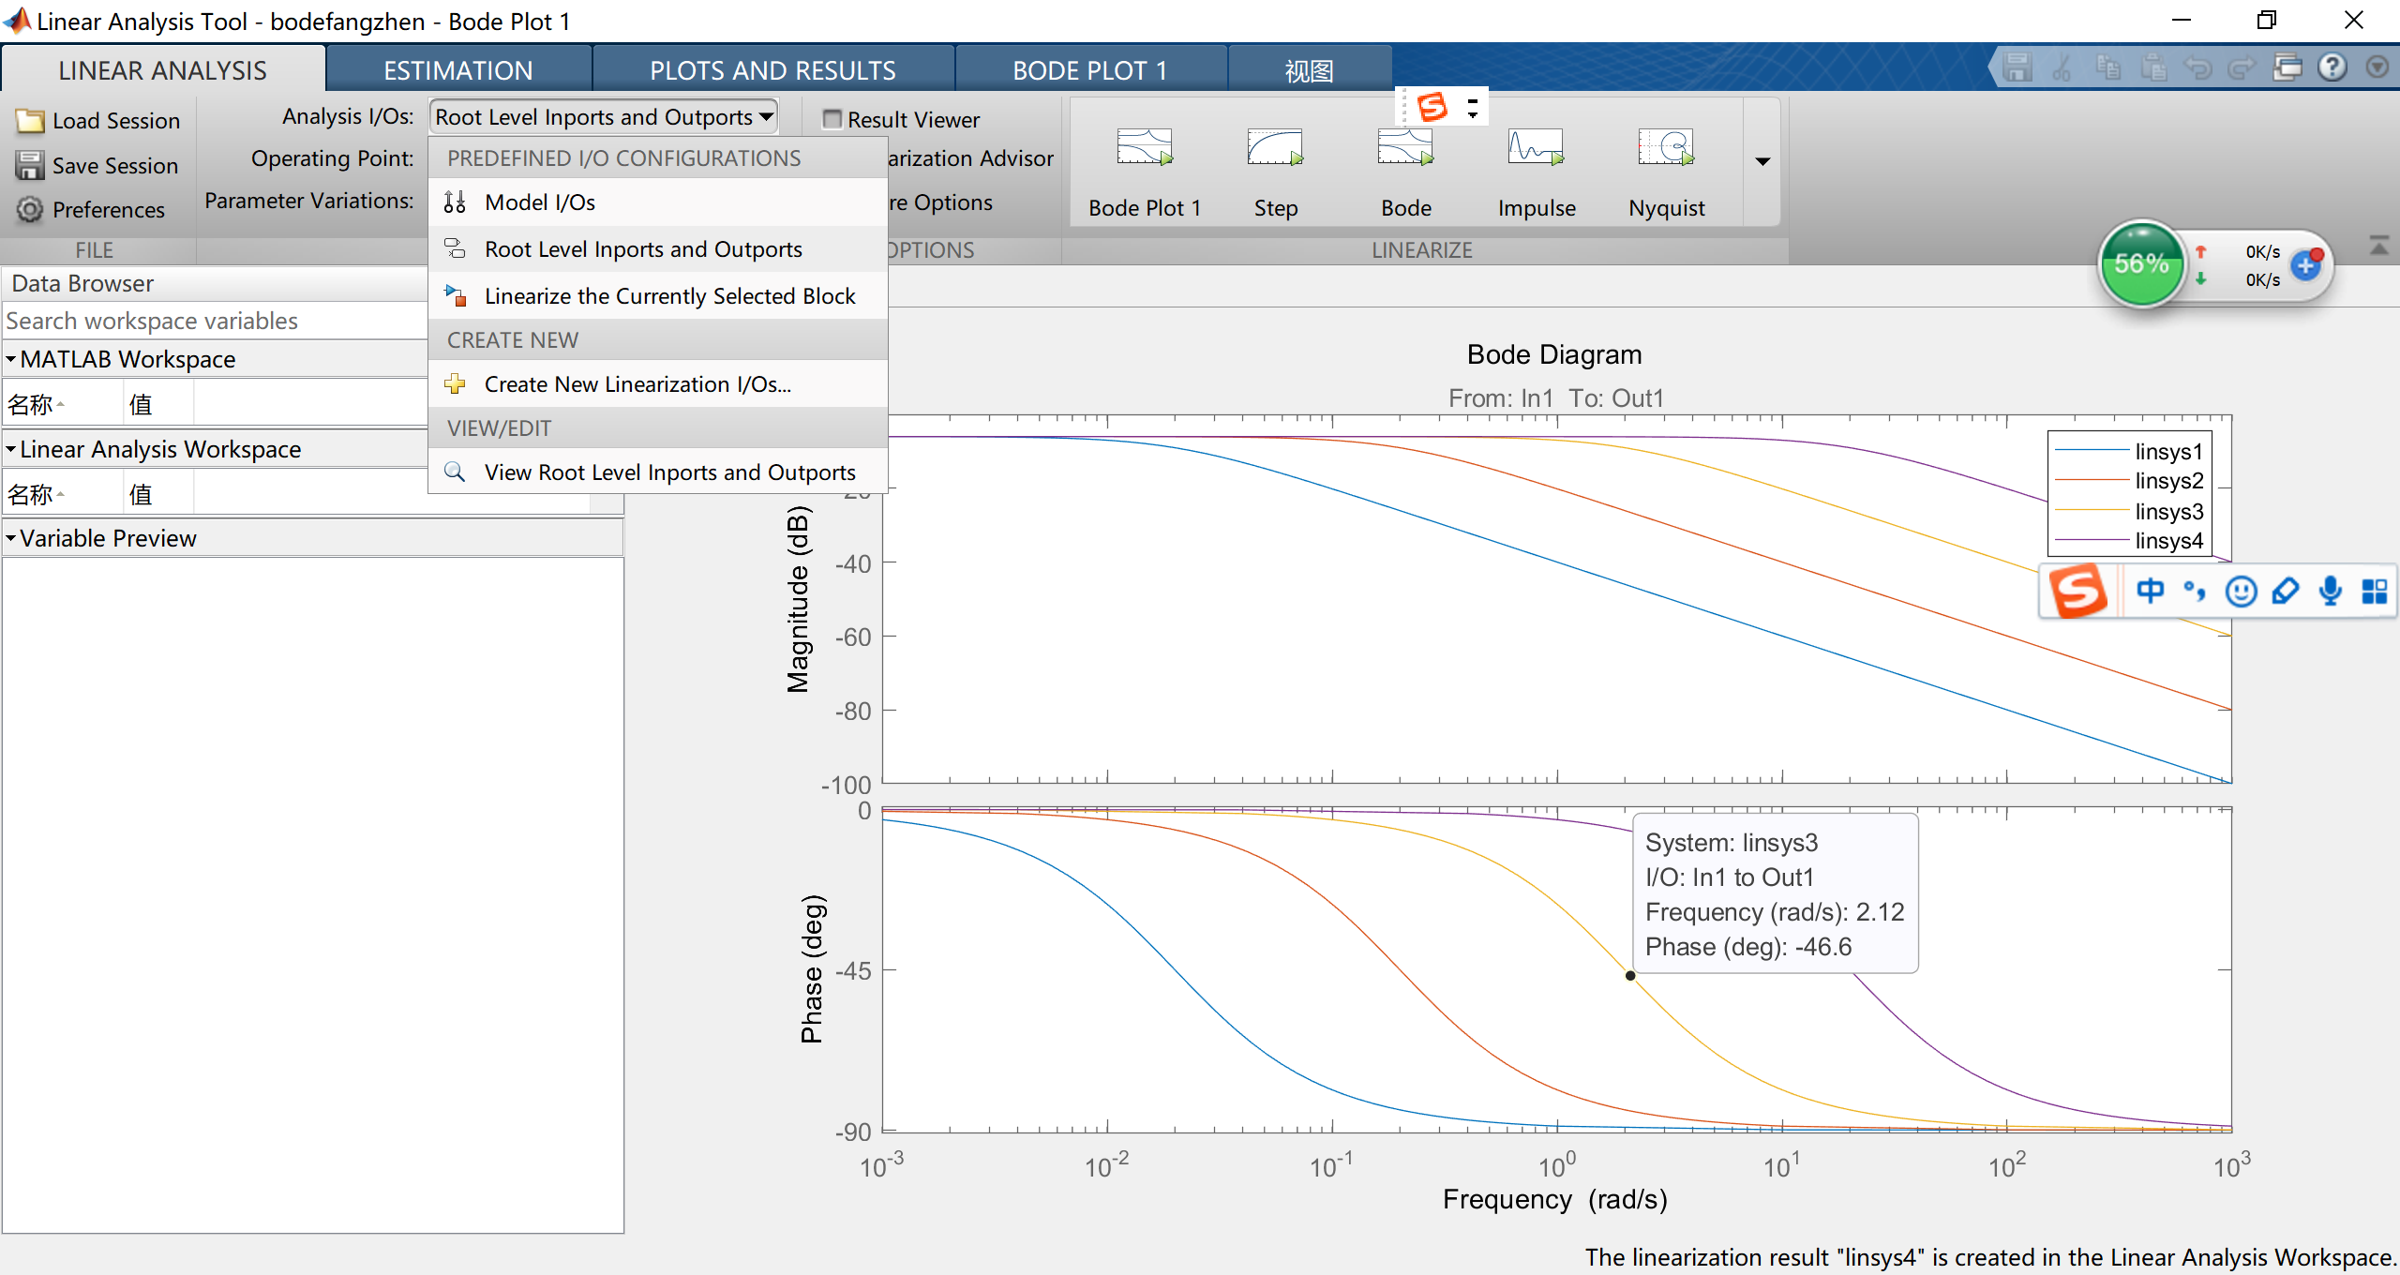This screenshot has width=2400, height=1275.
Task: Expand the linearize plot gallery arrow
Action: coord(1762,161)
